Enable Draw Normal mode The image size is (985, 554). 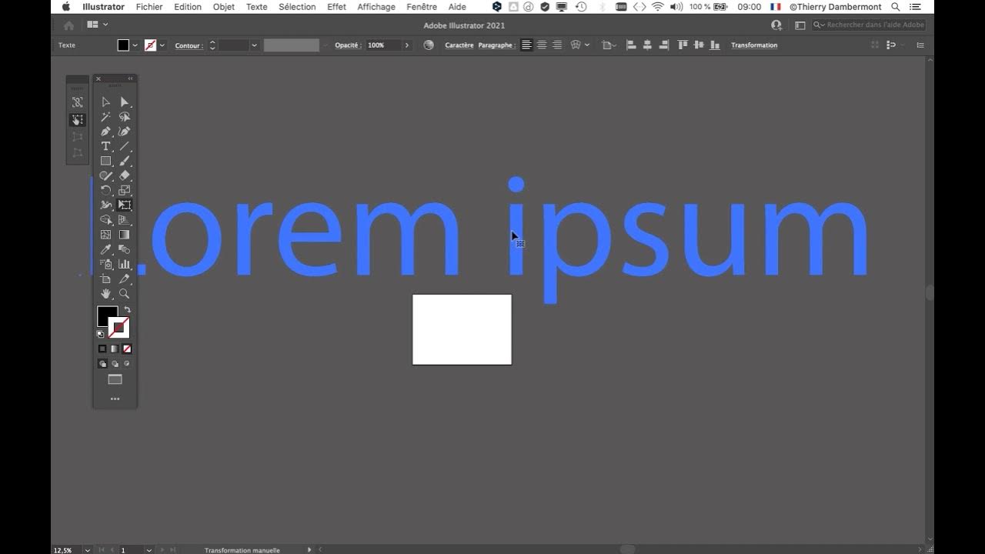coord(102,364)
